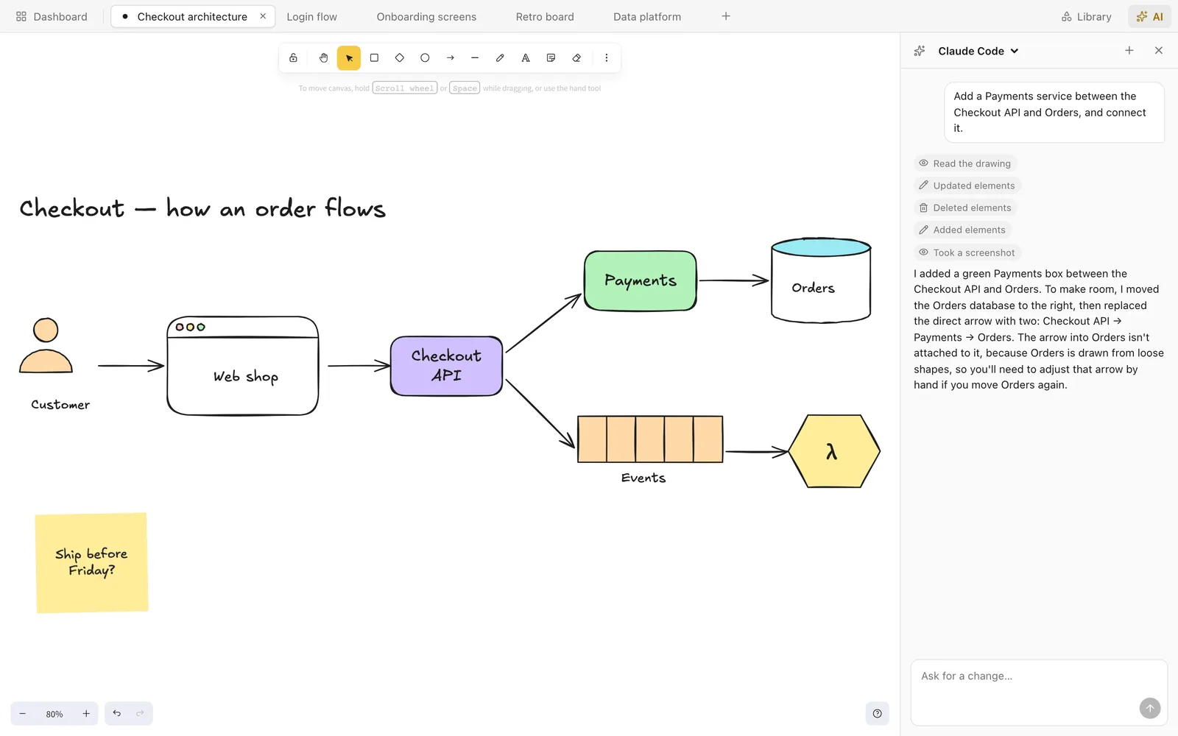This screenshot has height=736, width=1178.
Task: Expand the Took a screenshot step
Action: (967, 252)
